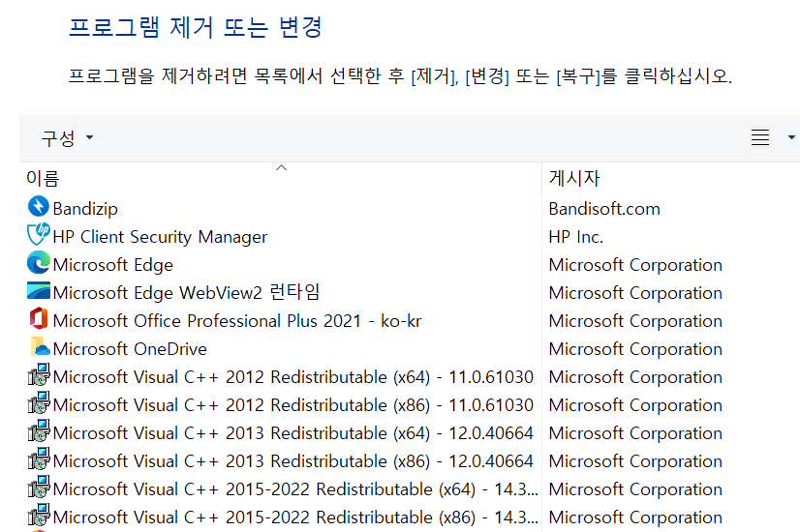The width and height of the screenshot is (800, 532).
Task: Click icon of Visual C++ 2012 (x86) entry
Action: [39, 402]
